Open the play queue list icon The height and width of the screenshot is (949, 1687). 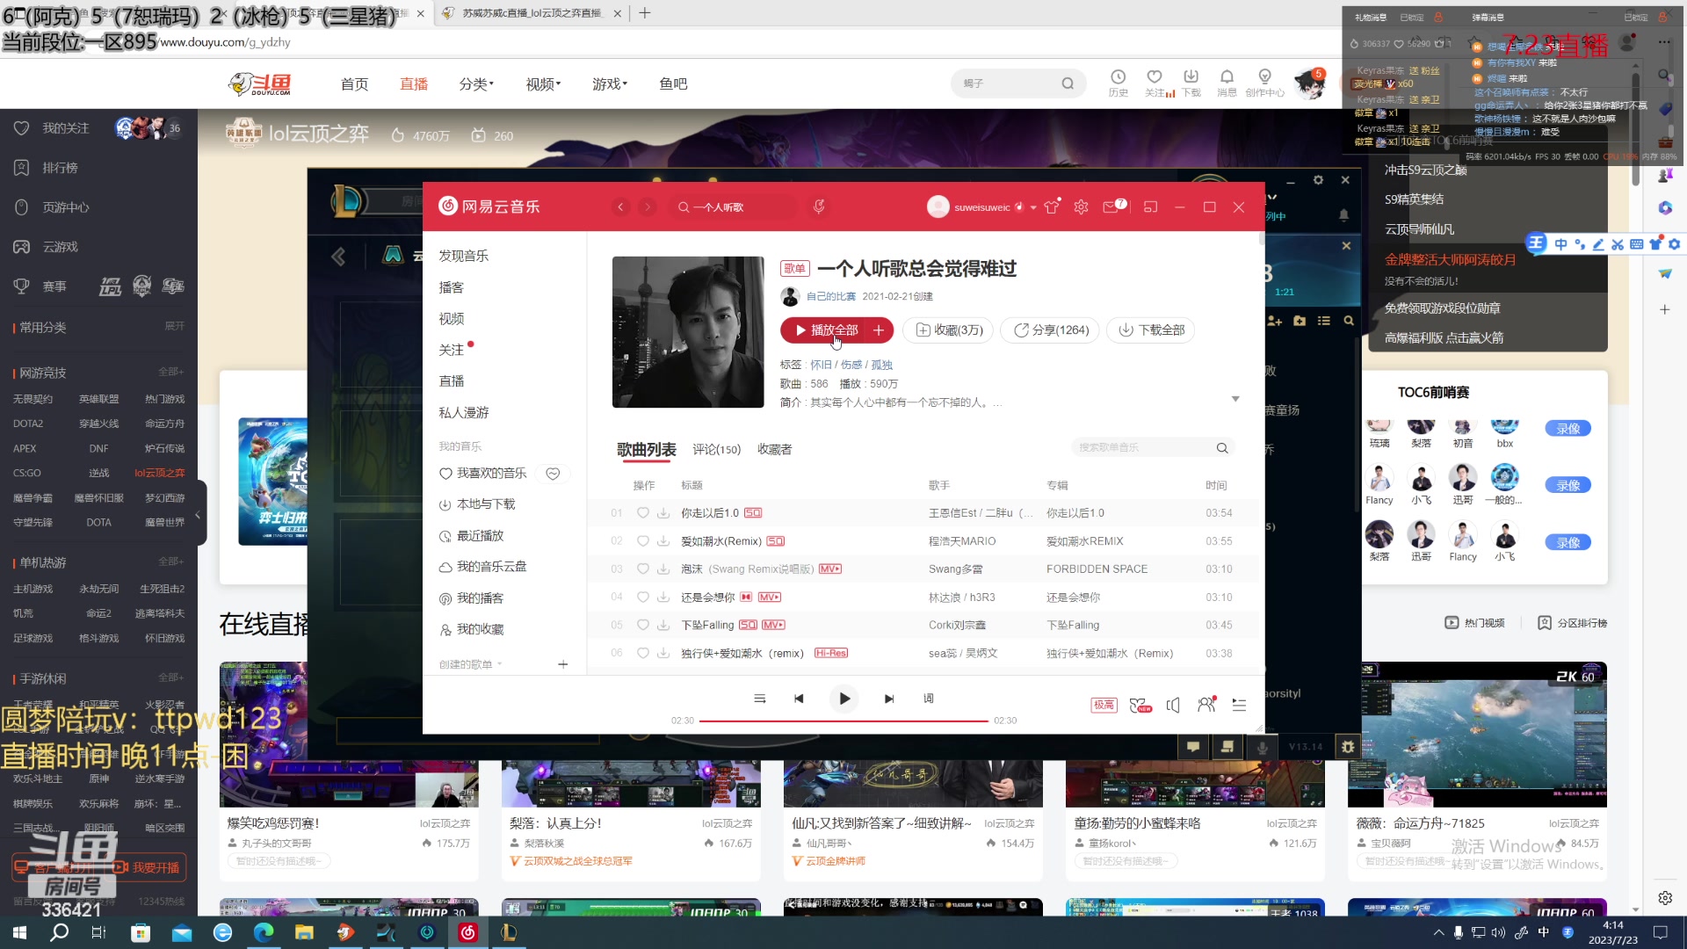click(x=1239, y=705)
